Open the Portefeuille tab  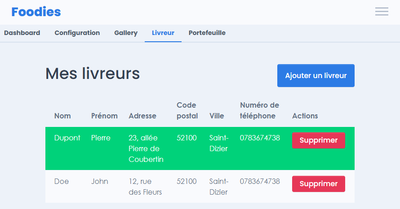coord(207,33)
